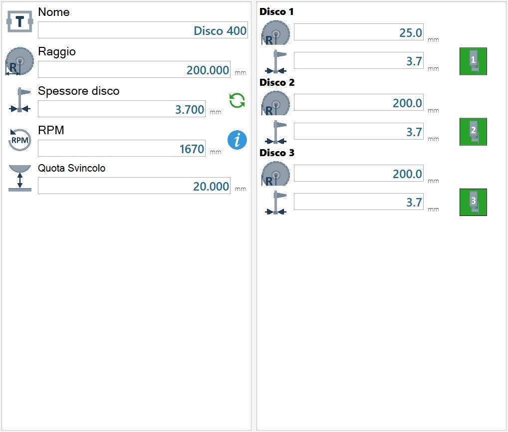Click the Raggio disc radius icon
This screenshot has height=432, width=508.
pyautogui.click(x=19, y=61)
